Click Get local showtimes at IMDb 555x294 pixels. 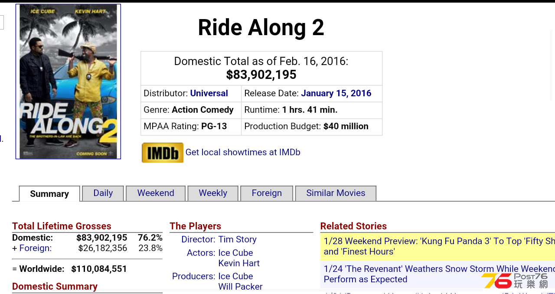(243, 152)
